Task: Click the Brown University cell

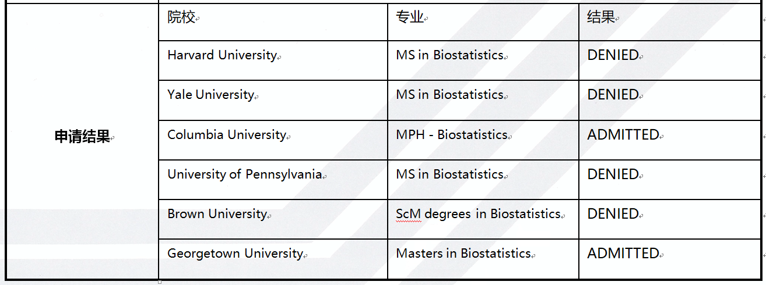Action: coord(273,219)
